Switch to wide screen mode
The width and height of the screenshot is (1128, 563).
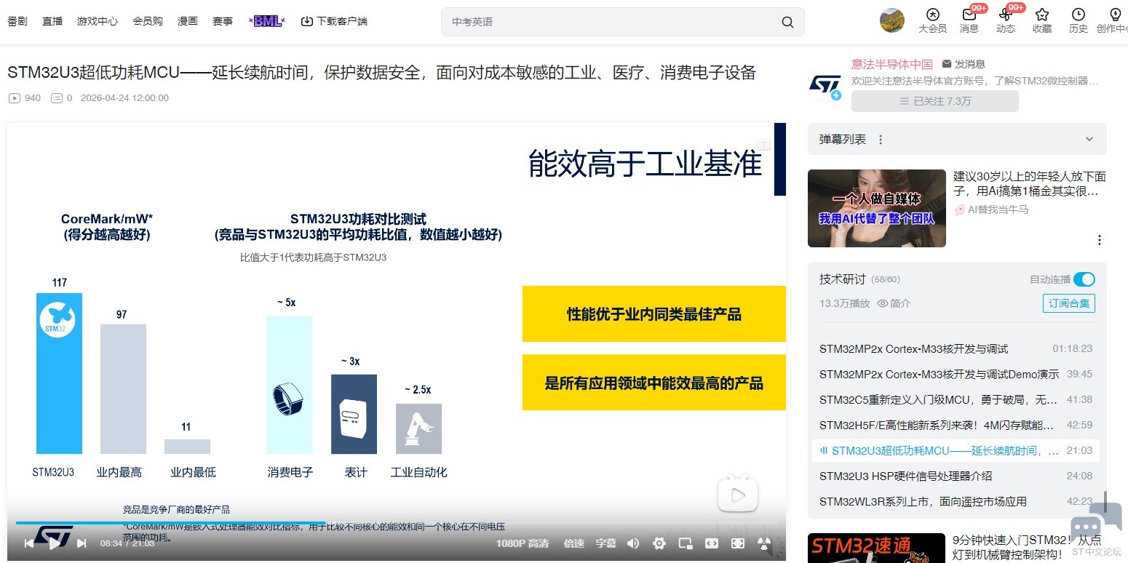[712, 543]
